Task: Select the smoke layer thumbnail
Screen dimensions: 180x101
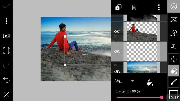Action: click(x=142, y=18)
